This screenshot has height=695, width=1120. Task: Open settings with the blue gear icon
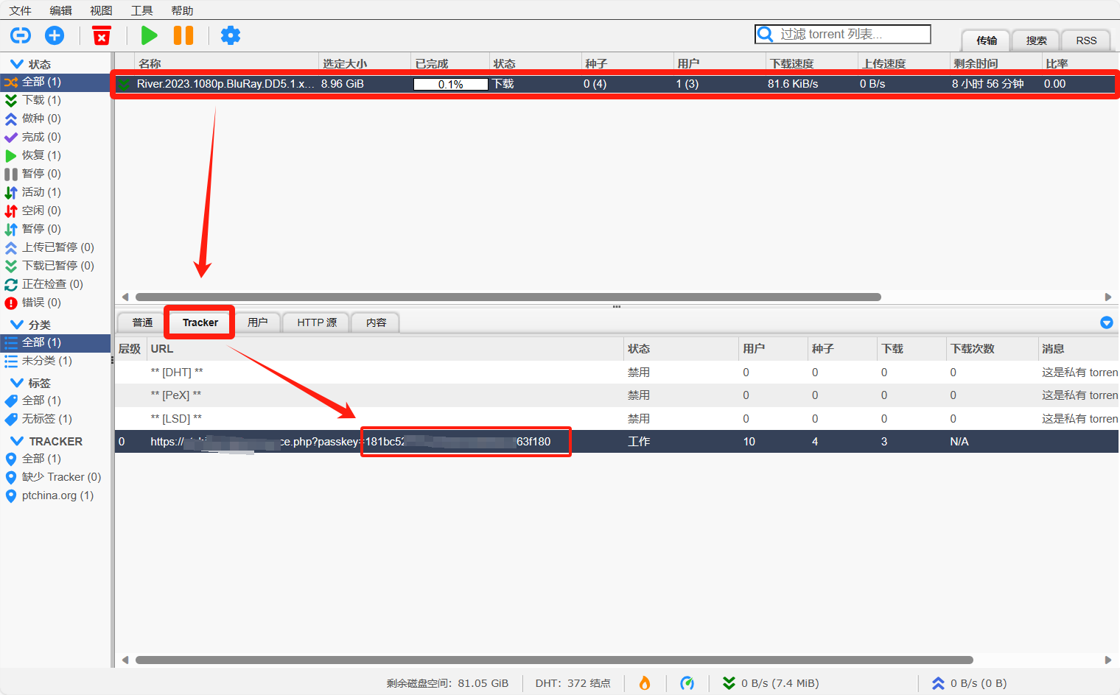pyautogui.click(x=231, y=35)
